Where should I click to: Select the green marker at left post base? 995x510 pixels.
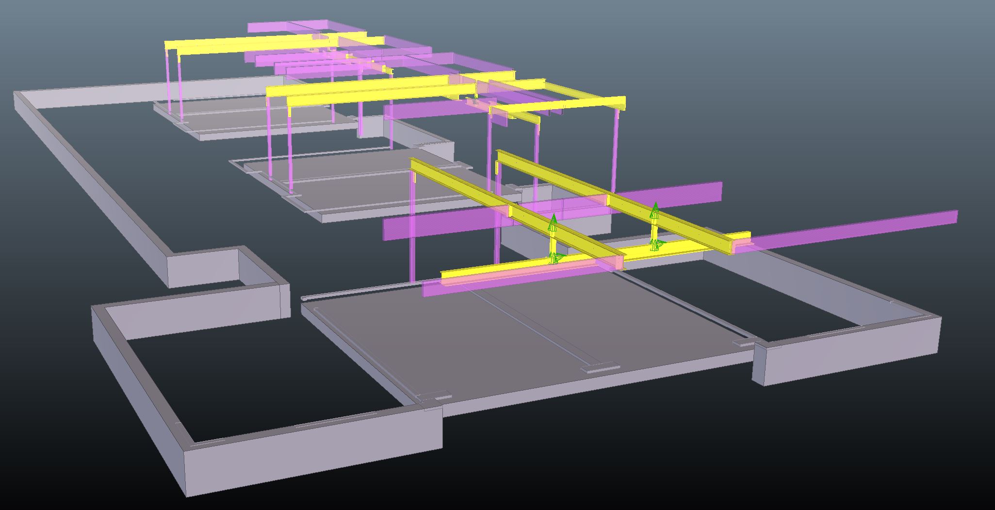pos(555,258)
